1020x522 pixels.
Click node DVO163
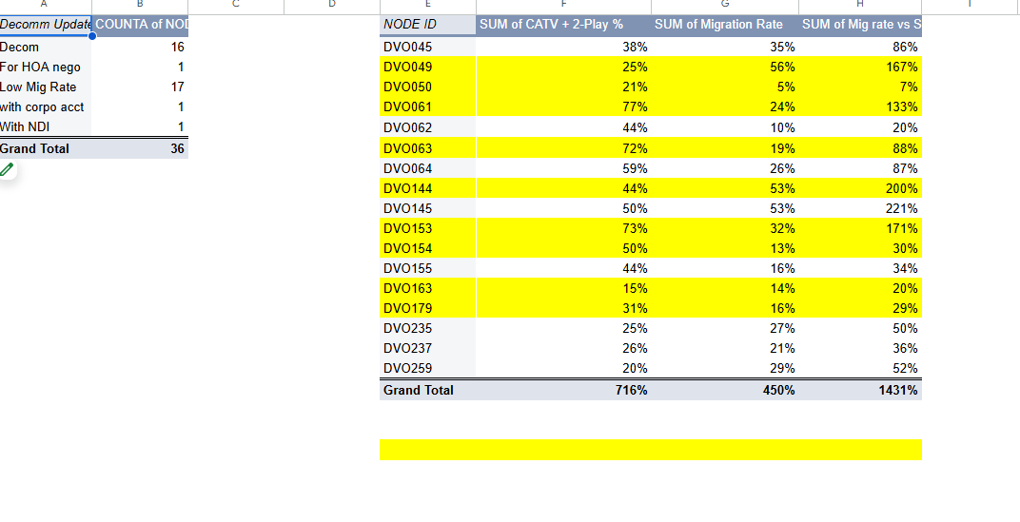(408, 289)
